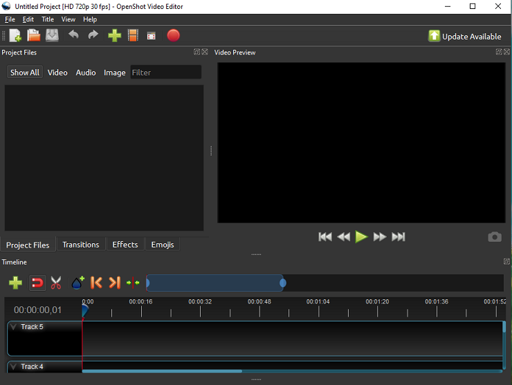Filter project files by Image
Screen dimensions: 512x385
115,73
